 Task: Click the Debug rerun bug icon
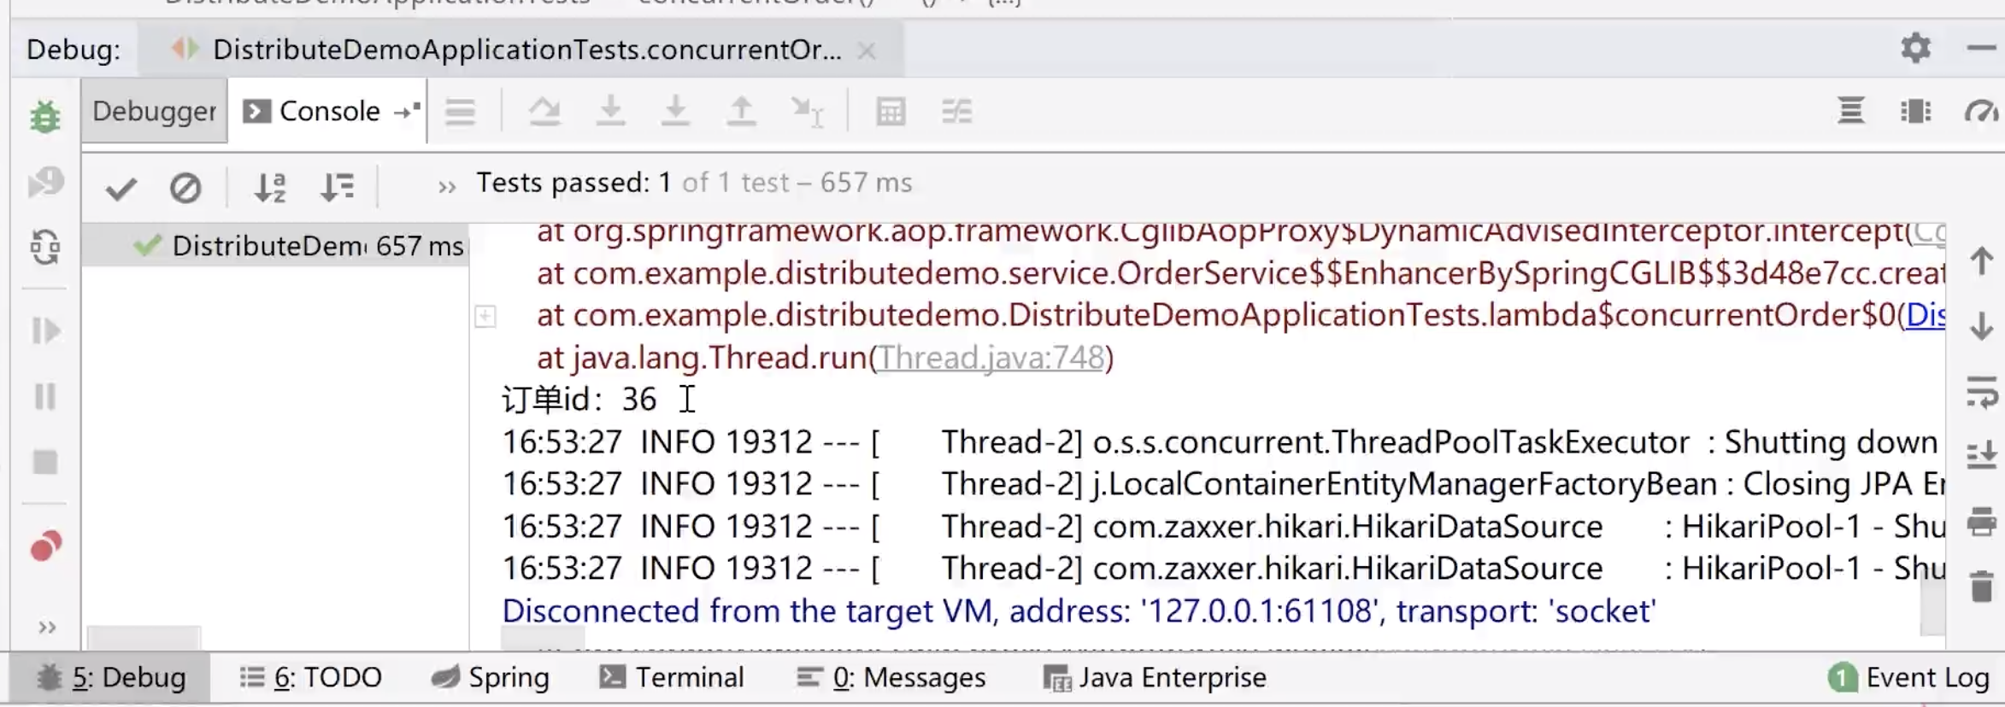click(x=45, y=116)
